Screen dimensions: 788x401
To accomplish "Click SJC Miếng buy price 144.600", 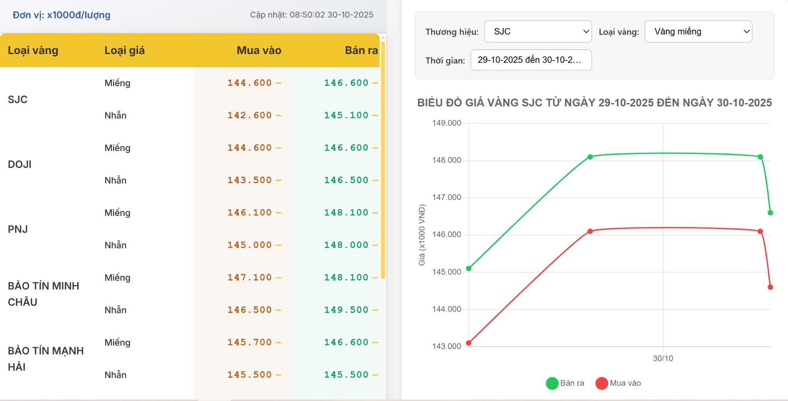I will pyautogui.click(x=249, y=83).
